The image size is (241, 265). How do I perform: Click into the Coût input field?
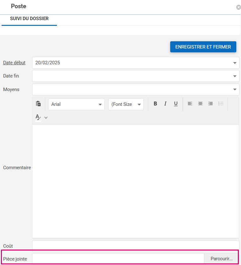(x=135, y=246)
